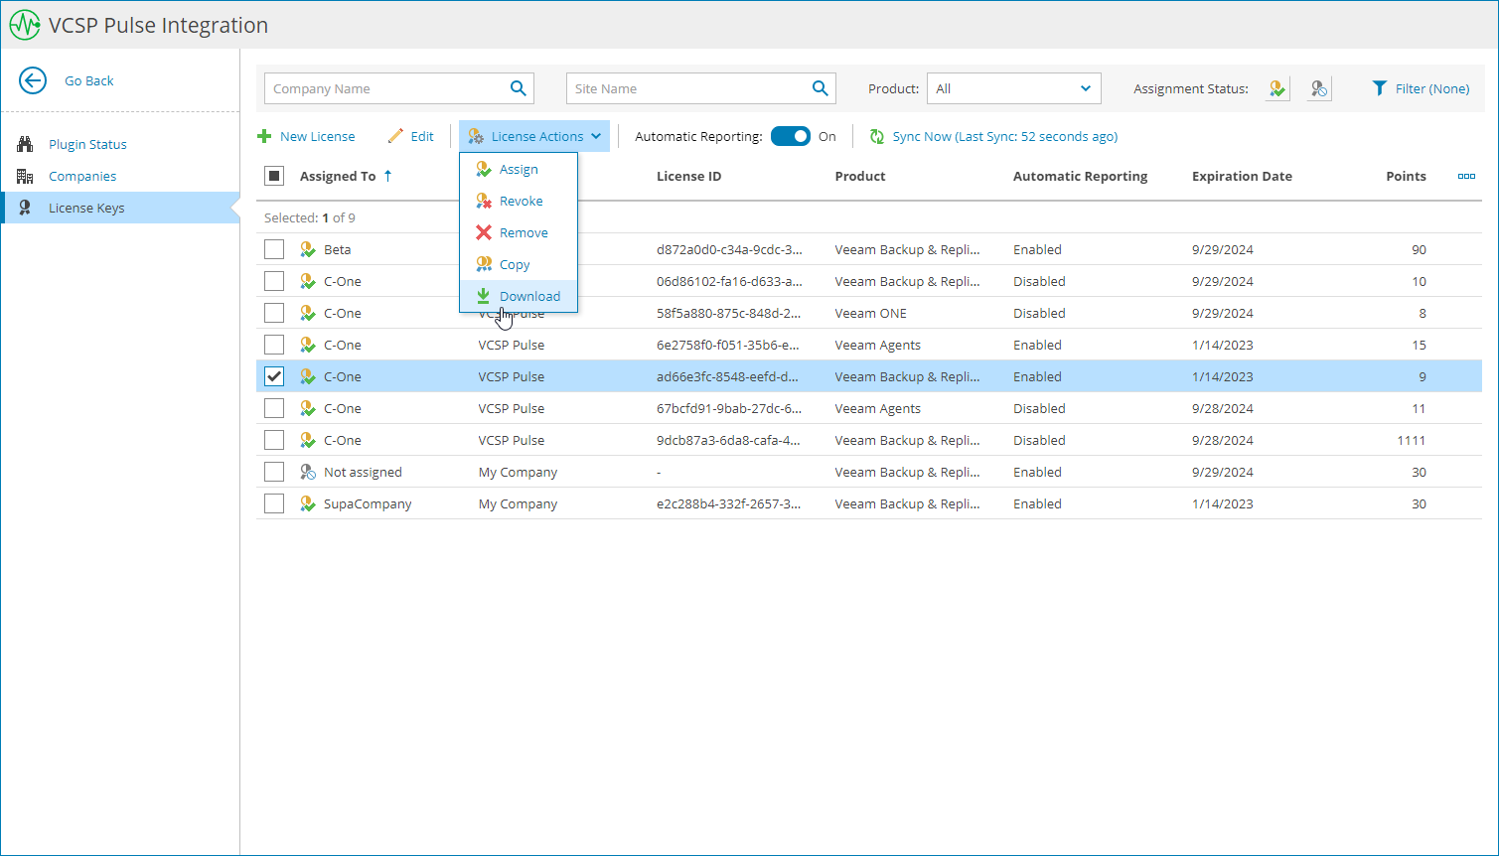Image resolution: width=1499 pixels, height=856 pixels.
Task: Choose Assign from License Actions menu
Action: 519,169
